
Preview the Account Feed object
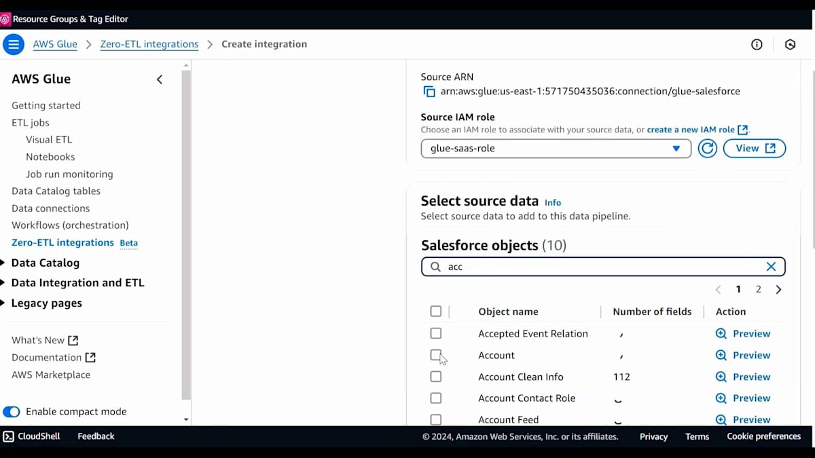click(x=743, y=419)
